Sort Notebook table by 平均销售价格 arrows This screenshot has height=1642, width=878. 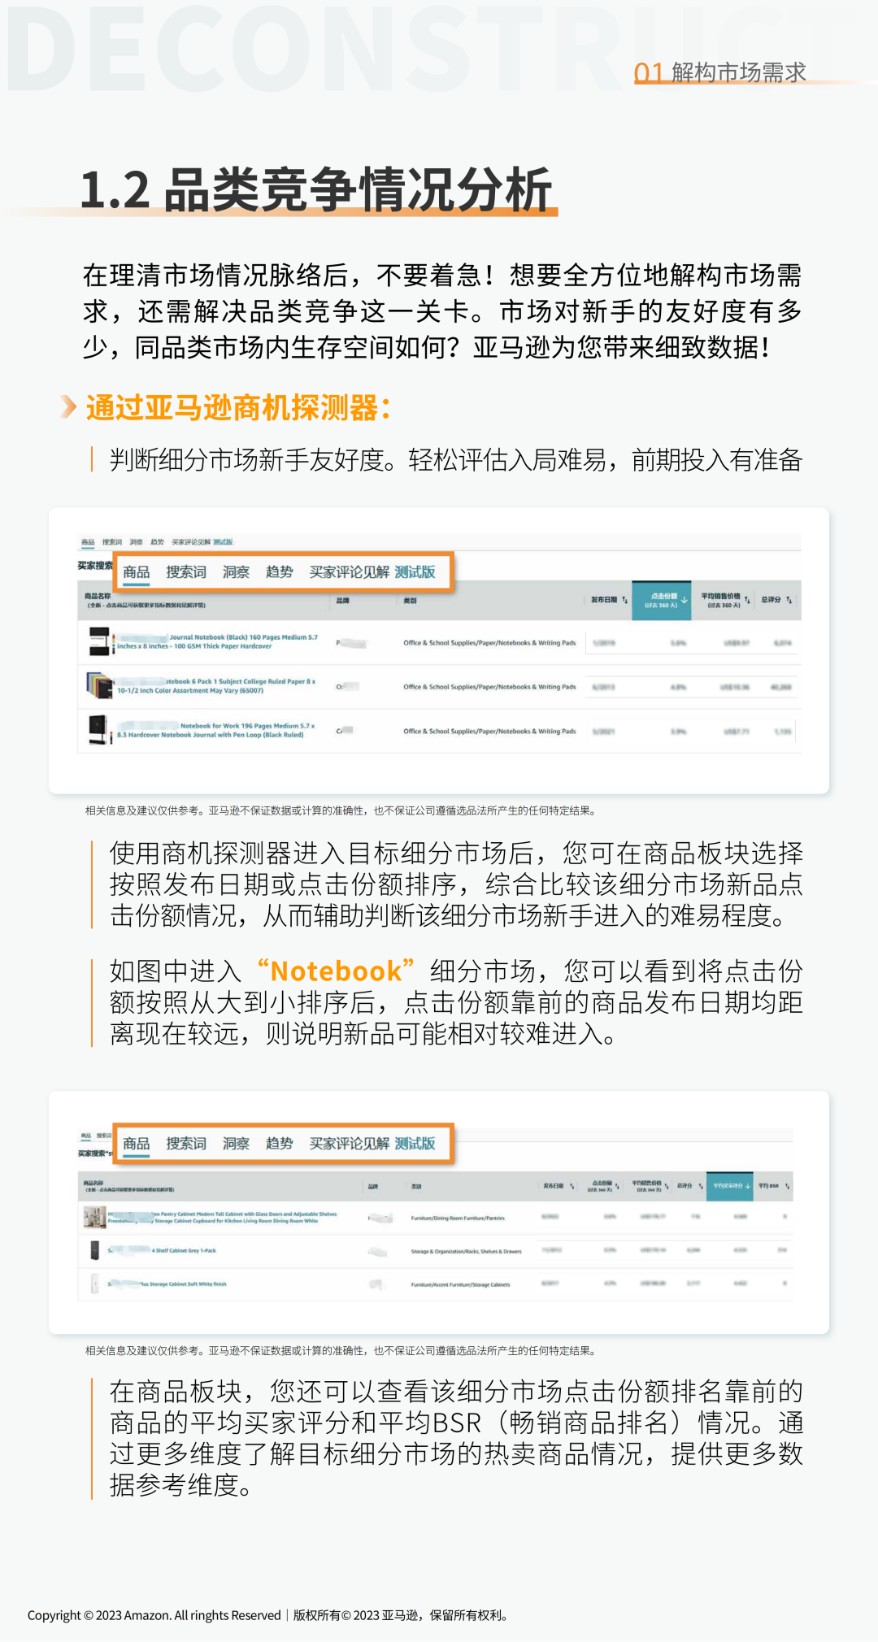point(747,601)
